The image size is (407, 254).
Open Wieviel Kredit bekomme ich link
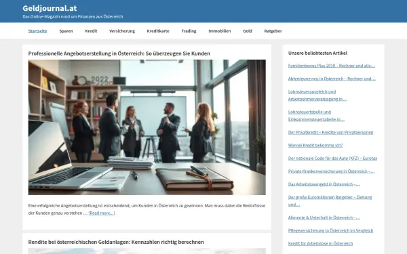pos(315,145)
